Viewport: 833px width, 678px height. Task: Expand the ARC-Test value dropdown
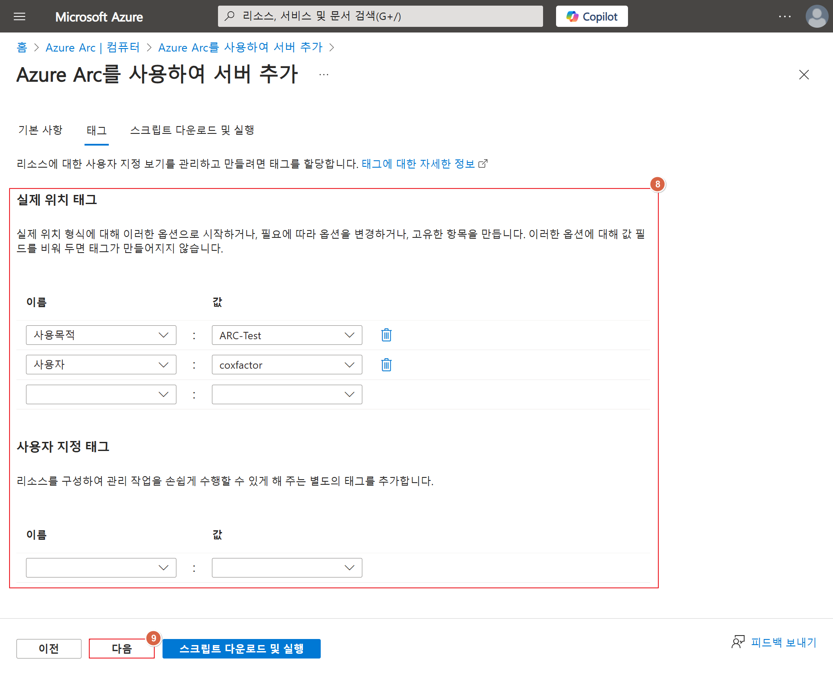pos(349,335)
